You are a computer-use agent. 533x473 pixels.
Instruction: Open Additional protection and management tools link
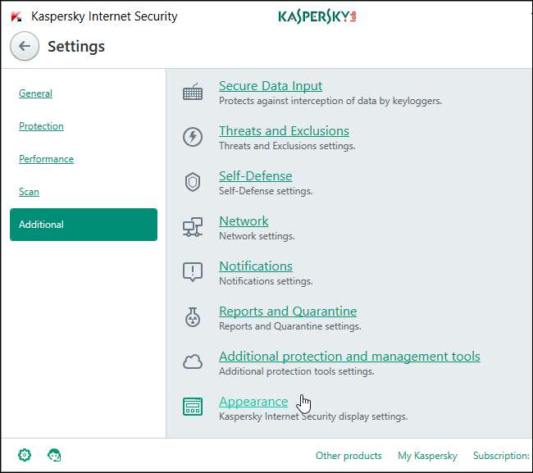pos(349,357)
